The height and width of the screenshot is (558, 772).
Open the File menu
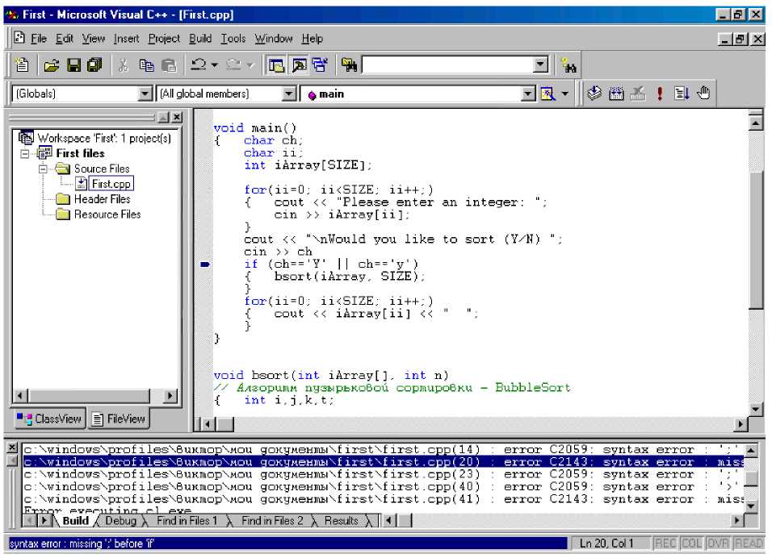(x=39, y=39)
